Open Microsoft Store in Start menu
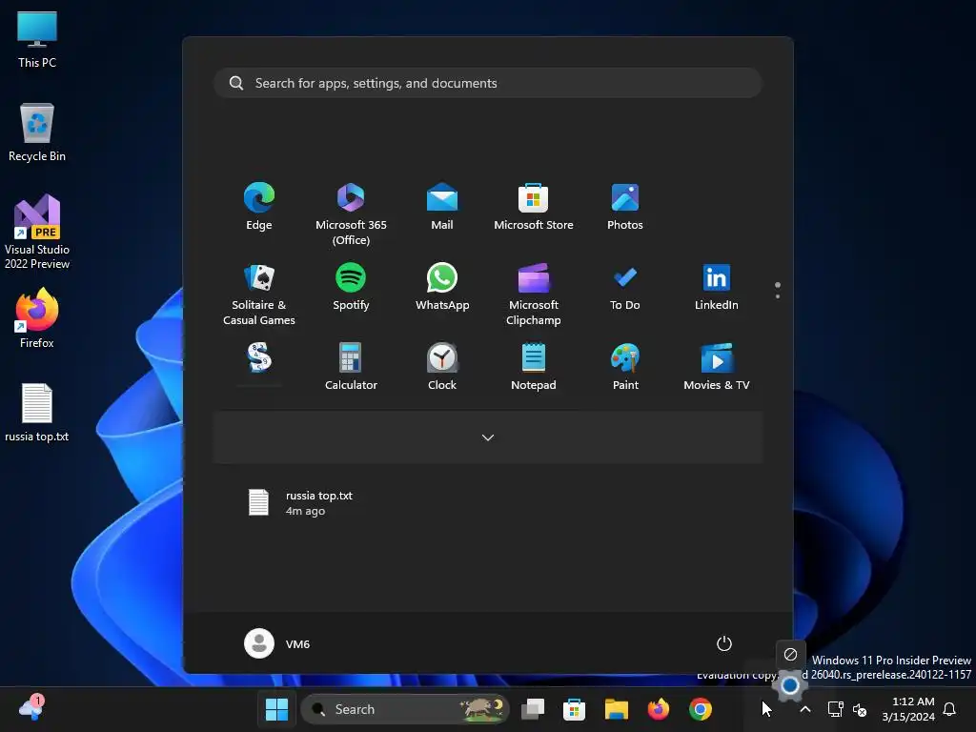 [534, 207]
